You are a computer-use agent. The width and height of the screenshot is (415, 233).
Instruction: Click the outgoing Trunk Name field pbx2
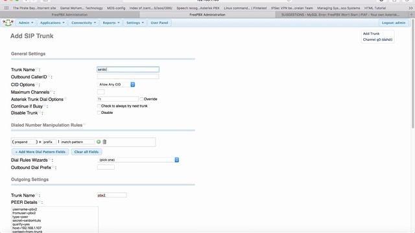112,195
